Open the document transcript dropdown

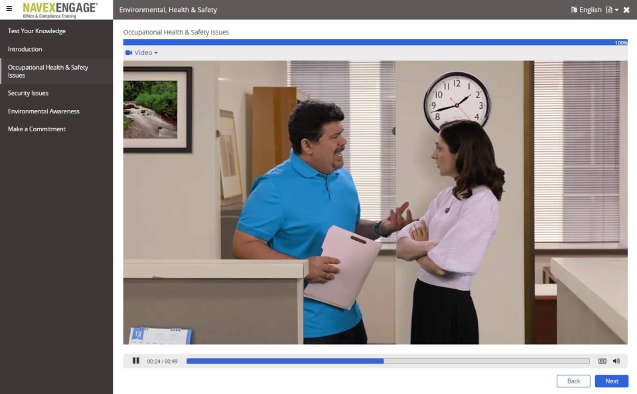[x=612, y=10]
